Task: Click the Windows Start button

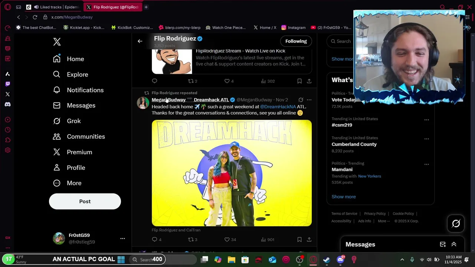Action: (x=121, y=260)
